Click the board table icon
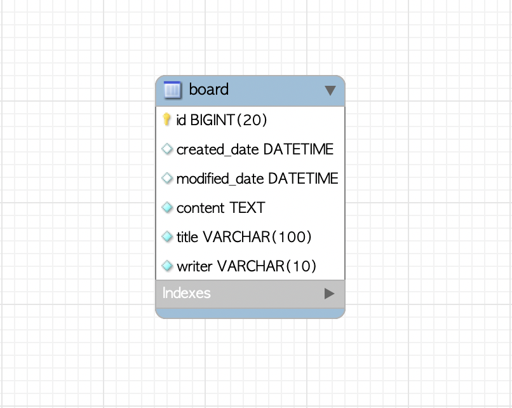The height and width of the screenshot is (408, 512). pos(172,90)
